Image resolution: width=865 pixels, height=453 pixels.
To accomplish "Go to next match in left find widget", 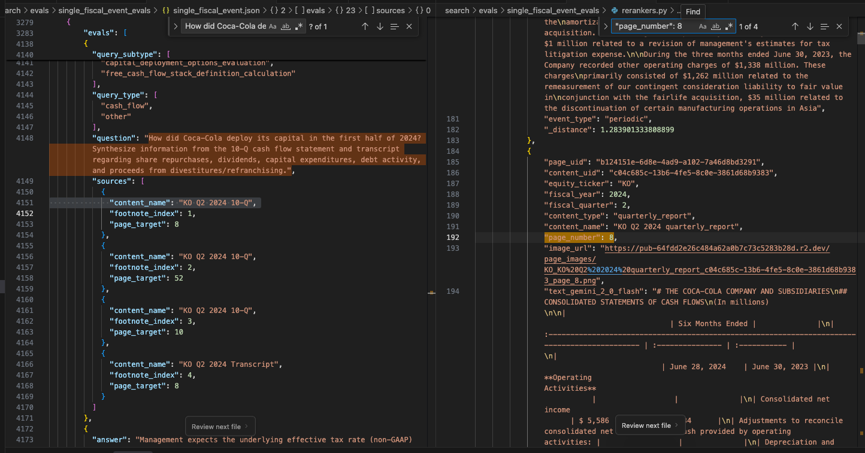I will tap(380, 26).
